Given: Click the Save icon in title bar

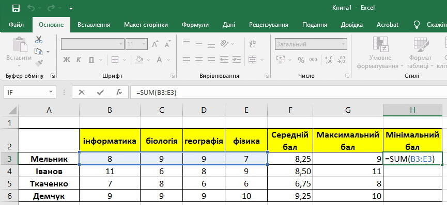Looking at the screenshot, I should [x=16, y=8].
